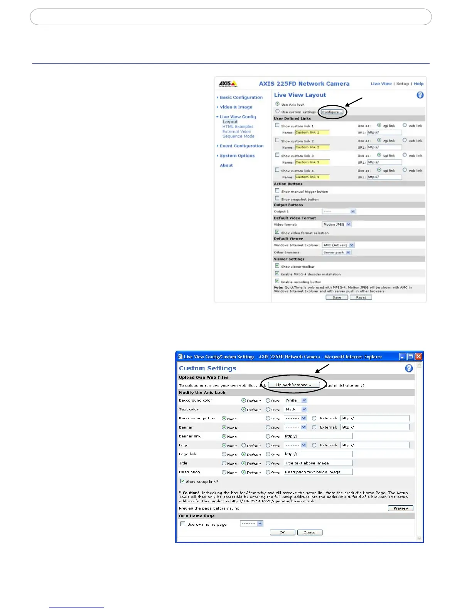472x611 pixels.
Task: Open HTML Examples submenu item
Action: click(238, 127)
